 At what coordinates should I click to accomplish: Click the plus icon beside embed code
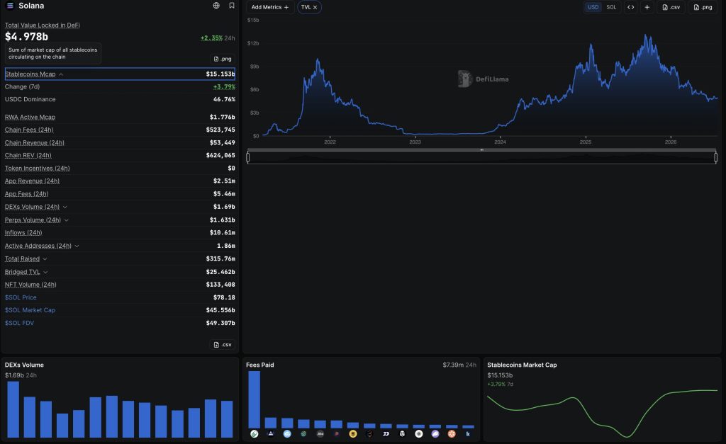(647, 7)
